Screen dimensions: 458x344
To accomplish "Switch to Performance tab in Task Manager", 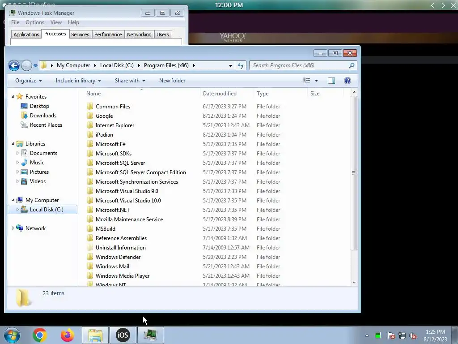I will click(108, 34).
